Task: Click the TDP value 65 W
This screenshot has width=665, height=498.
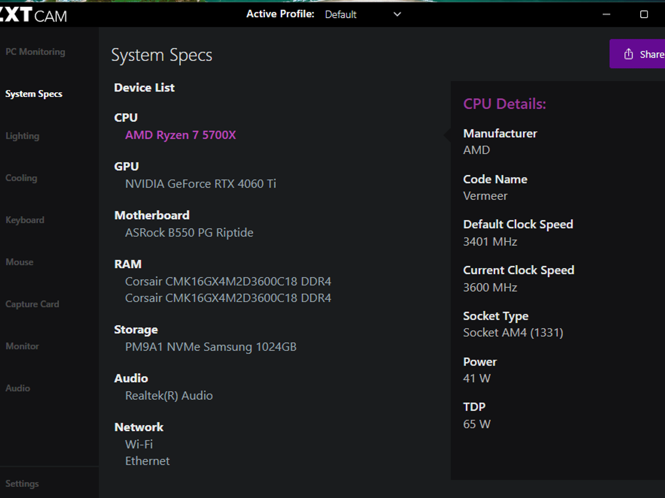Action: click(x=477, y=424)
